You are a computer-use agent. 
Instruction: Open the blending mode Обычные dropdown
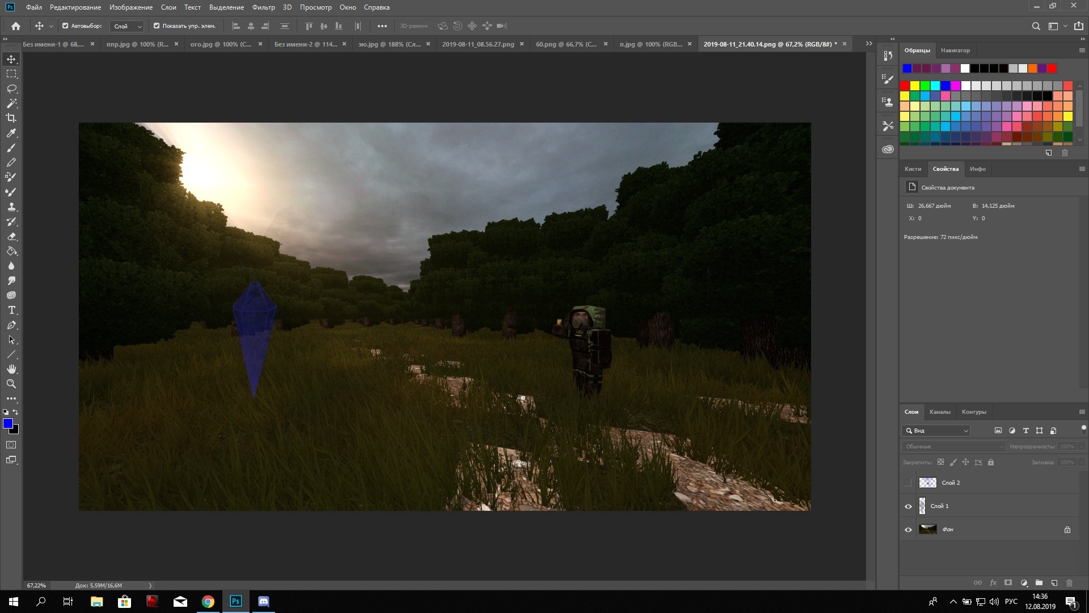tap(953, 447)
